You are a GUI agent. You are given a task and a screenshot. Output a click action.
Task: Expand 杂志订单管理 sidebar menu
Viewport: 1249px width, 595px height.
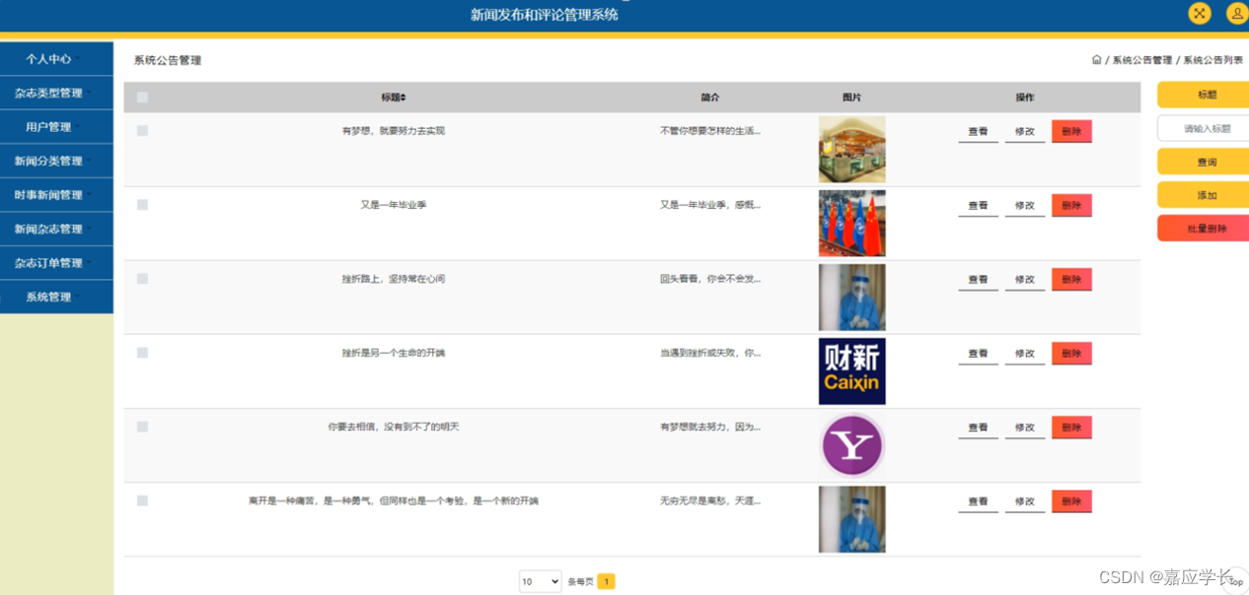(x=56, y=263)
